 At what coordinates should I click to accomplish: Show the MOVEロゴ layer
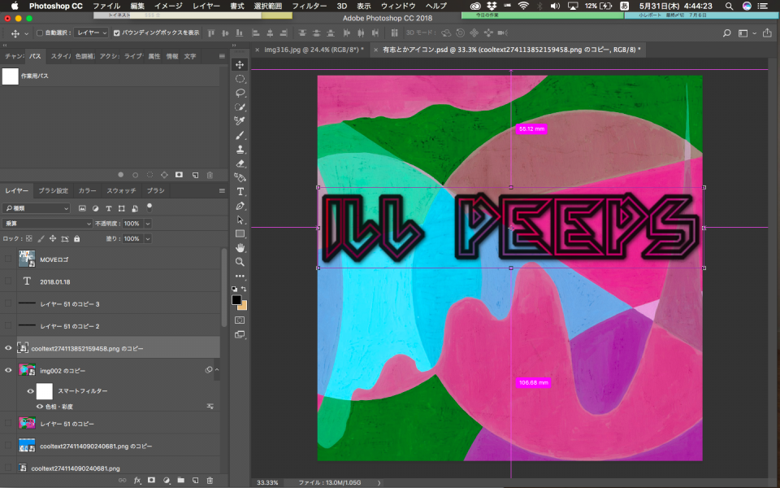9,259
